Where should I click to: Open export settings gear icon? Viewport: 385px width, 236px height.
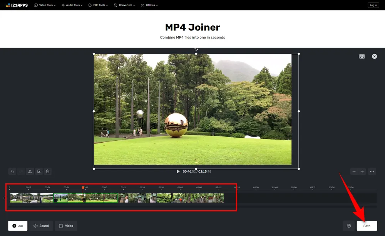pos(349,226)
